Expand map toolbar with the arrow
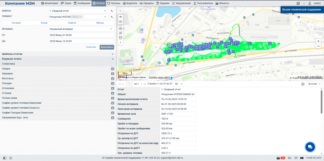 pos(121,43)
